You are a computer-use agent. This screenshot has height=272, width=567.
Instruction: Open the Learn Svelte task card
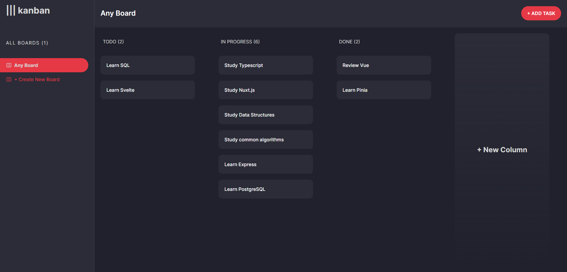(x=147, y=90)
